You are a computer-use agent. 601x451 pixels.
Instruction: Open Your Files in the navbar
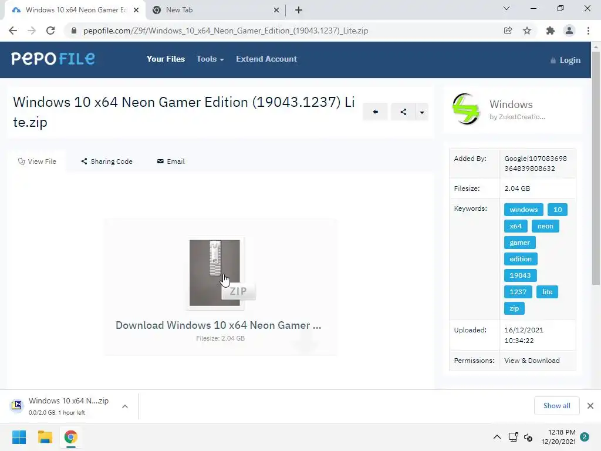click(166, 59)
